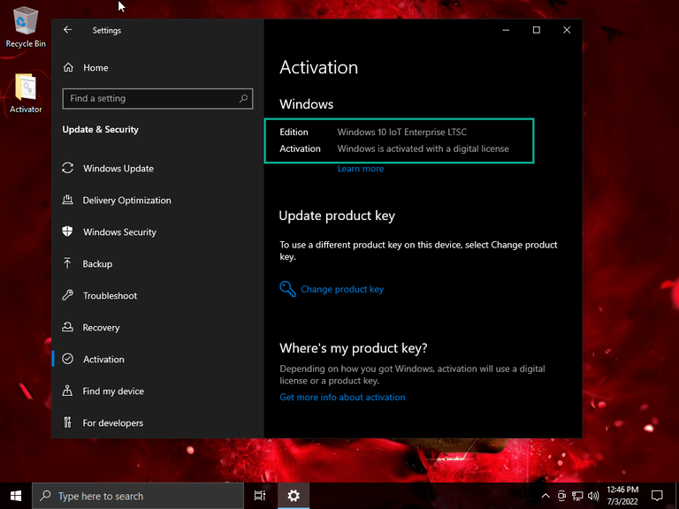Close the Settings window
679x509 pixels.
(x=567, y=30)
